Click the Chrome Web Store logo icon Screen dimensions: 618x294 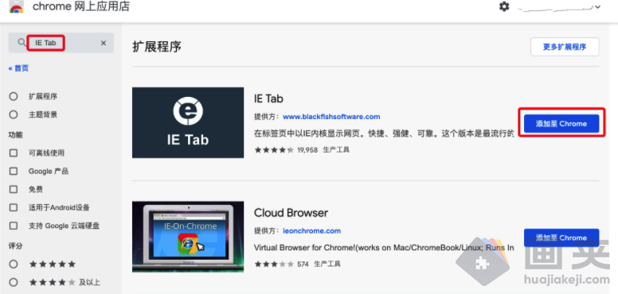click(17, 7)
